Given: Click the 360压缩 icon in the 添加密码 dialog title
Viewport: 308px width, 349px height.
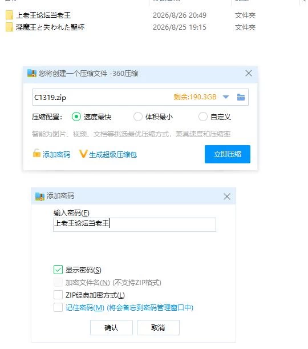Looking at the screenshot, I should tap(40, 196).
